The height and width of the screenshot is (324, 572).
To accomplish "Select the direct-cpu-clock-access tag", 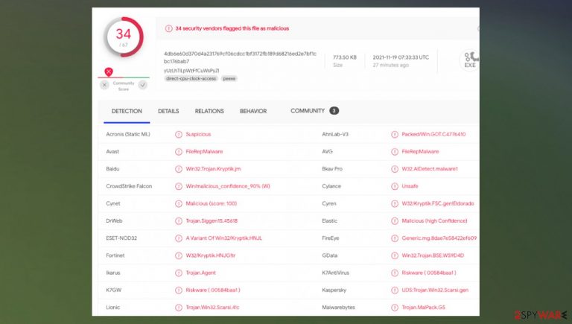I will (191, 78).
